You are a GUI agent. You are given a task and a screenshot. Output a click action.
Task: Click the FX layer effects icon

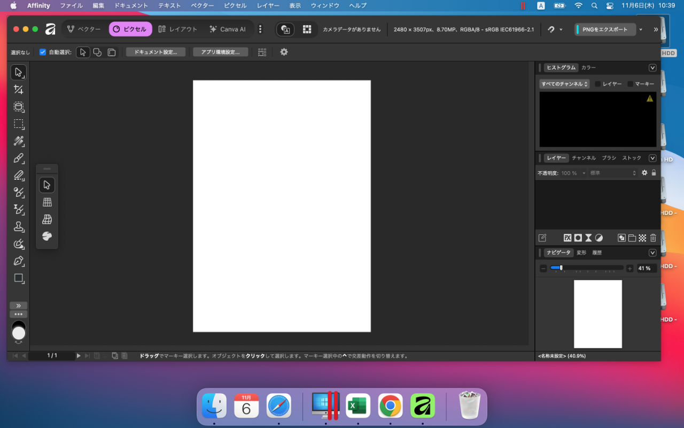(568, 238)
